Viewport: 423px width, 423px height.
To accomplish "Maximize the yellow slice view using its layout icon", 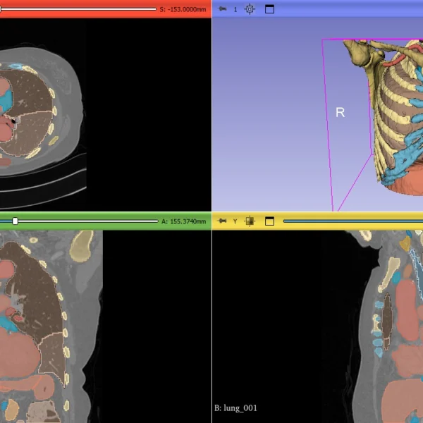I will point(269,221).
